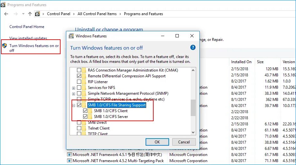Select SMB 1.0/CIFS Server label
The image size is (296, 165).
[111, 116]
